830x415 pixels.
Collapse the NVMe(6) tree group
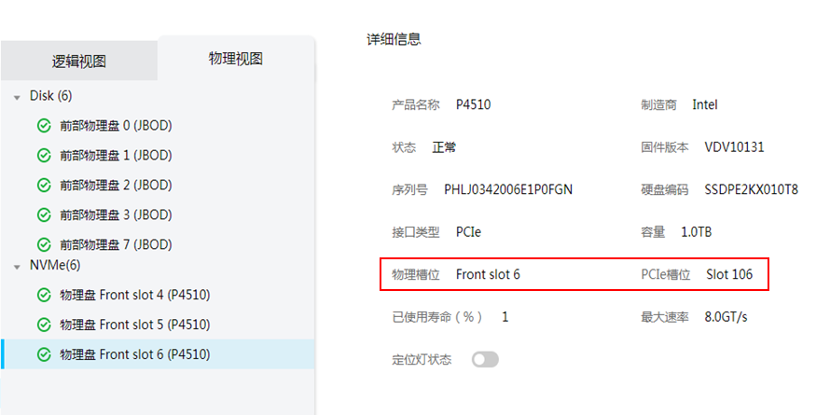click(18, 267)
